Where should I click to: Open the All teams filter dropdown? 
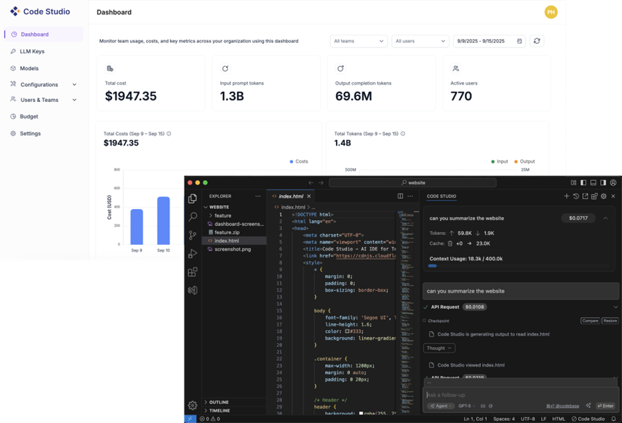(358, 40)
